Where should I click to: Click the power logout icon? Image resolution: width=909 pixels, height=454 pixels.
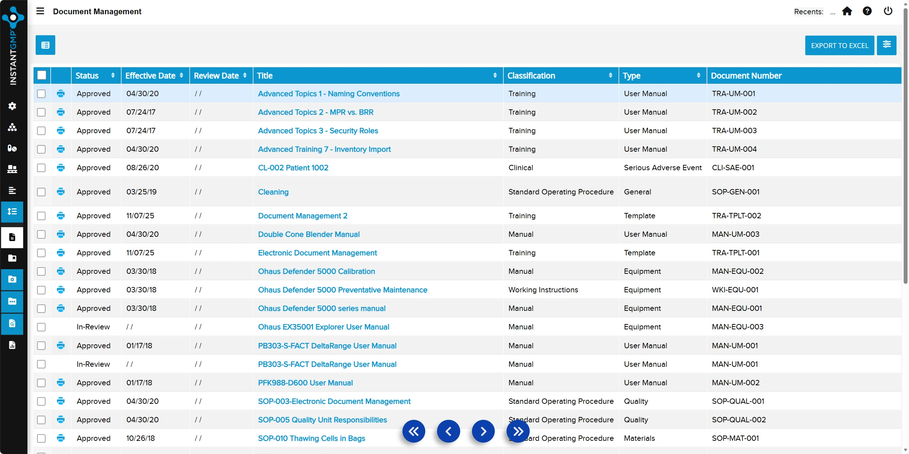click(x=888, y=11)
